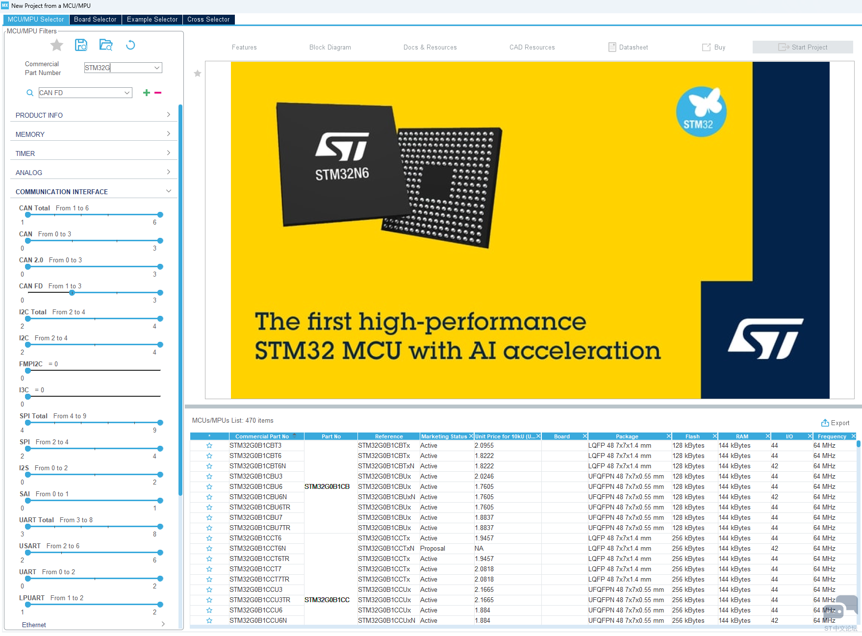
Task: Click the Datasheet button label
Action: [x=634, y=48]
